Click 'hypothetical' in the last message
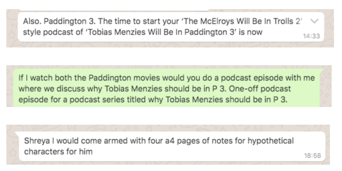This screenshot has height=171, width=342. (270, 141)
